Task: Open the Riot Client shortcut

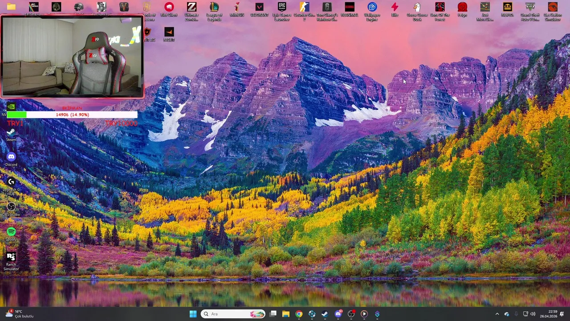Action: (169, 10)
